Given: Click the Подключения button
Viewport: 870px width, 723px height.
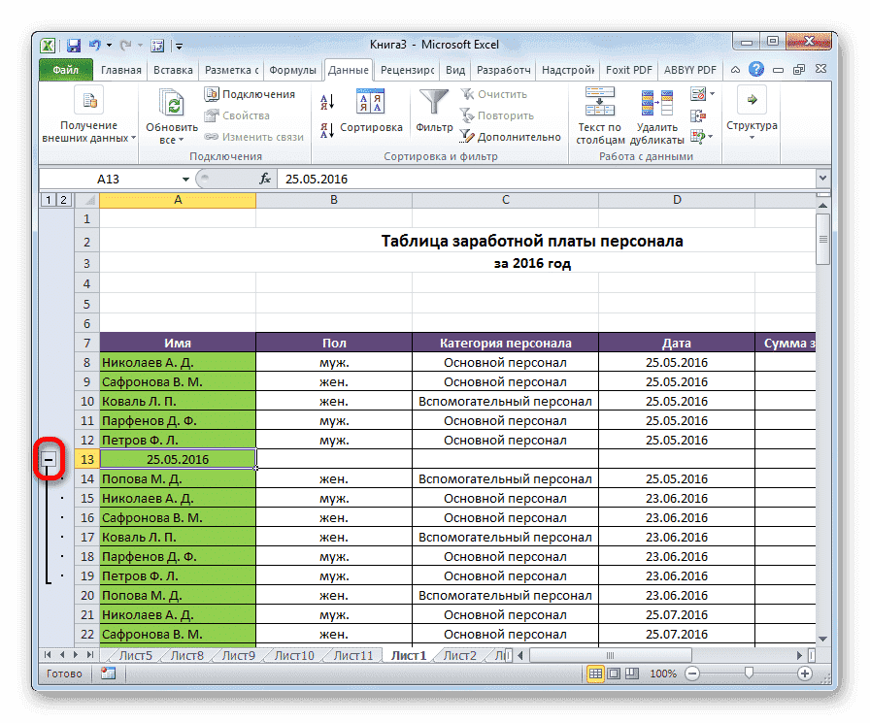Looking at the screenshot, I should tap(250, 94).
